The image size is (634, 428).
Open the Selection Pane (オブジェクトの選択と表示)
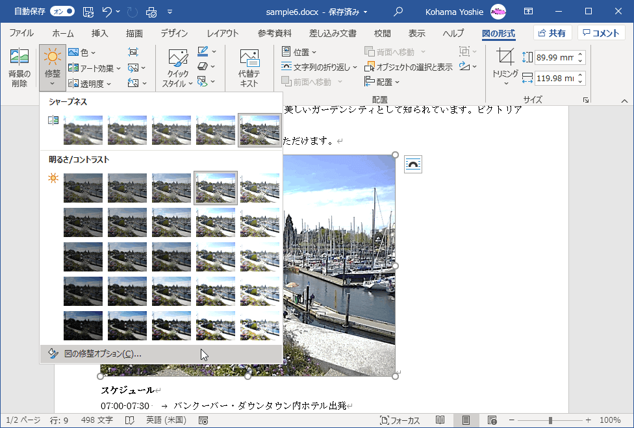[409, 67]
